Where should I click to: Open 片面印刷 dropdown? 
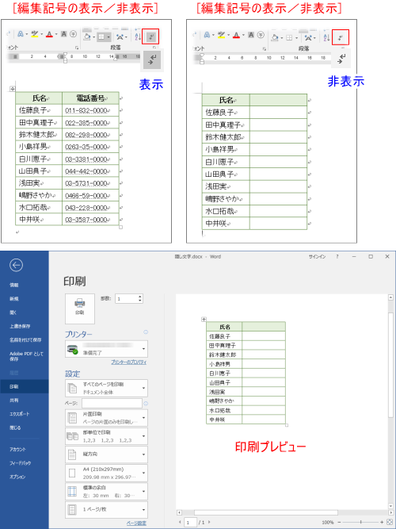coord(106,418)
